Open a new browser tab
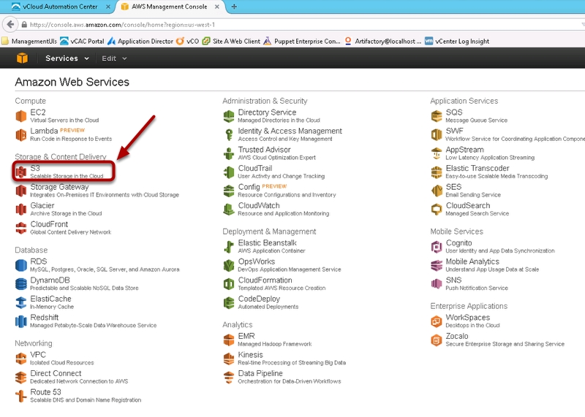Screen dimensions: 585x417 (x=234, y=7)
